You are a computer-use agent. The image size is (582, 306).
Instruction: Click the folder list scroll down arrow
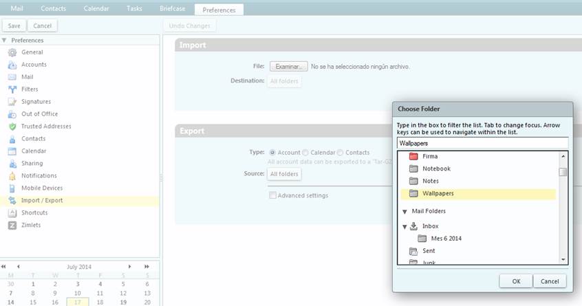(563, 260)
